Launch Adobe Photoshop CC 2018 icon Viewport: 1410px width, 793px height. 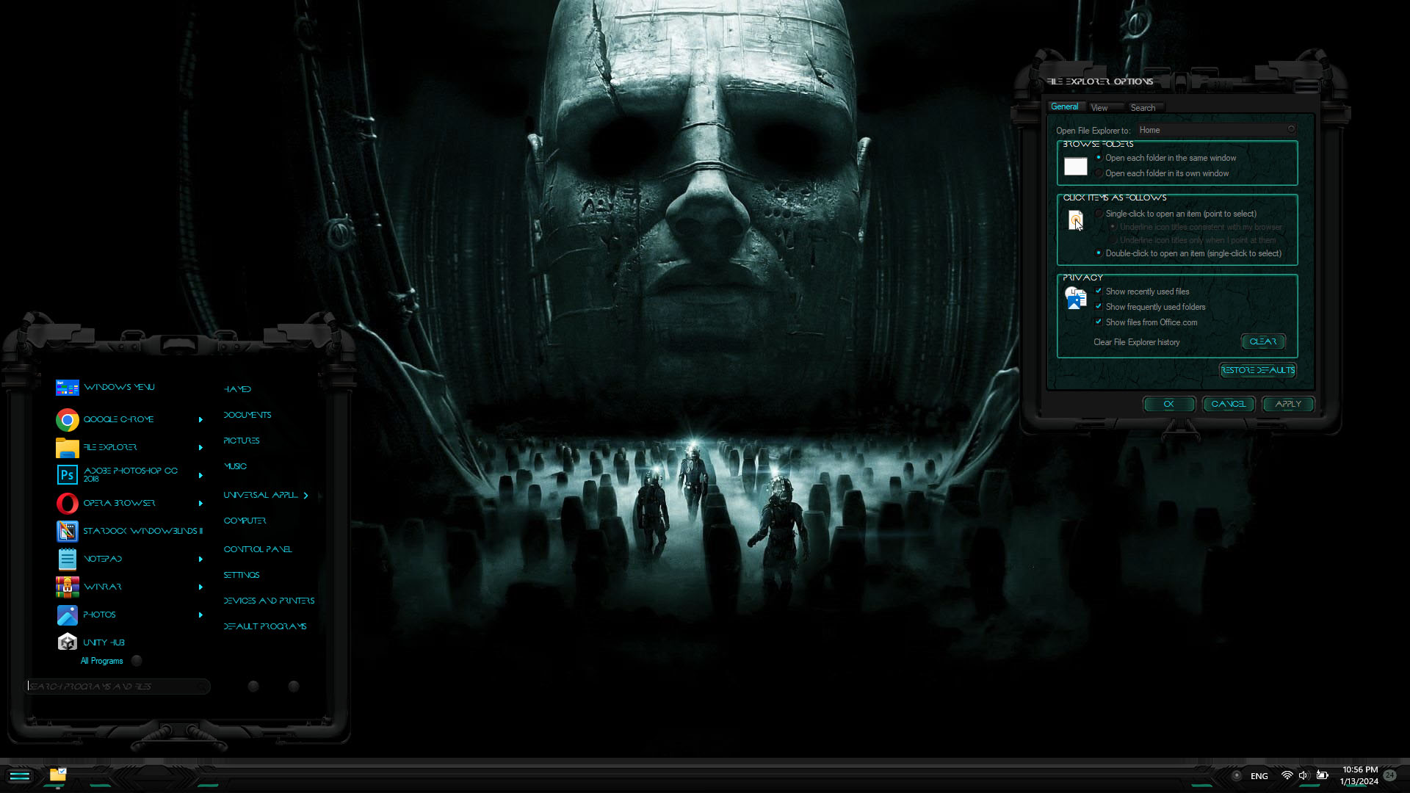point(67,475)
